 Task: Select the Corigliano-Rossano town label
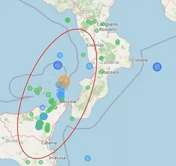107,27
